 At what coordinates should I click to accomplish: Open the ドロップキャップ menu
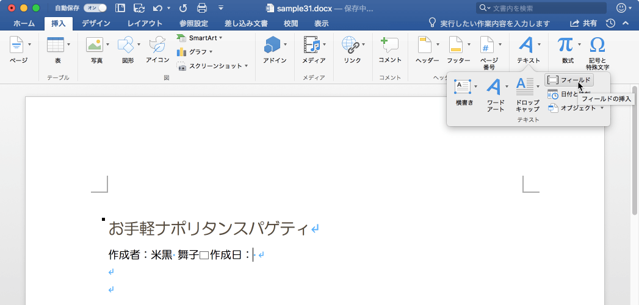pyautogui.click(x=527, y=95)
